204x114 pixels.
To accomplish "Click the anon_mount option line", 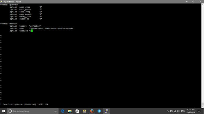I will [26, 9].
